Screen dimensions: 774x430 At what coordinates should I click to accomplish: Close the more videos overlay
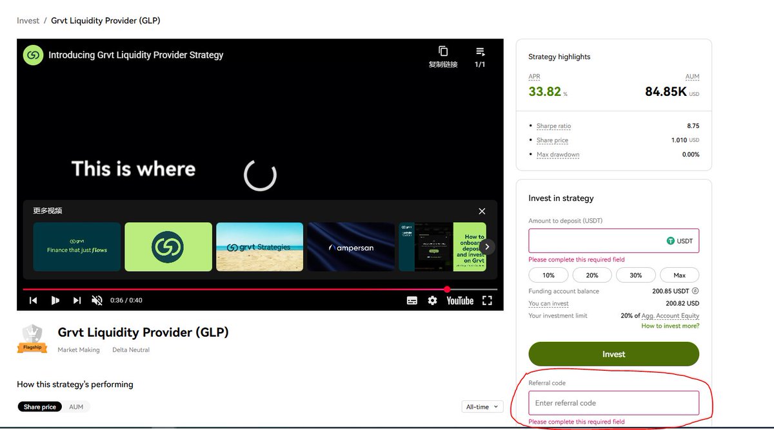tap(482, 211)
